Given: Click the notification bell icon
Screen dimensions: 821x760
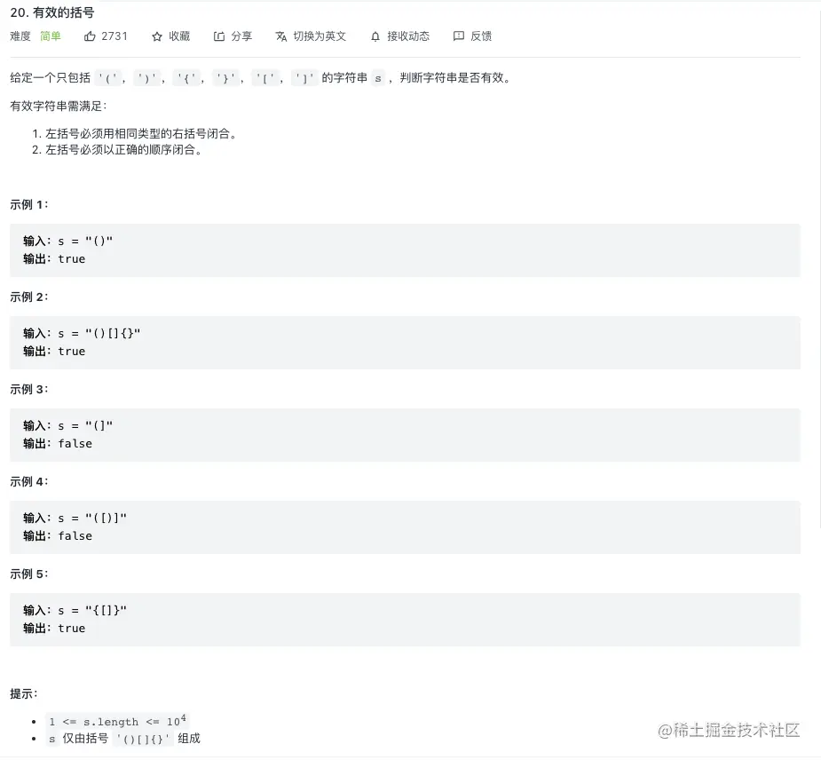Looking at the screenshot, I should (x=375, y=36).
